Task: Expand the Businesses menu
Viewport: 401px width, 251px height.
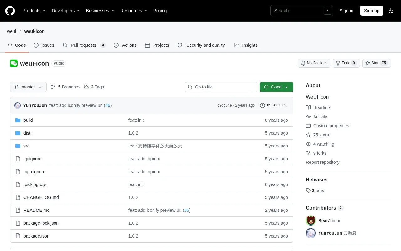Action: (100, 11)
